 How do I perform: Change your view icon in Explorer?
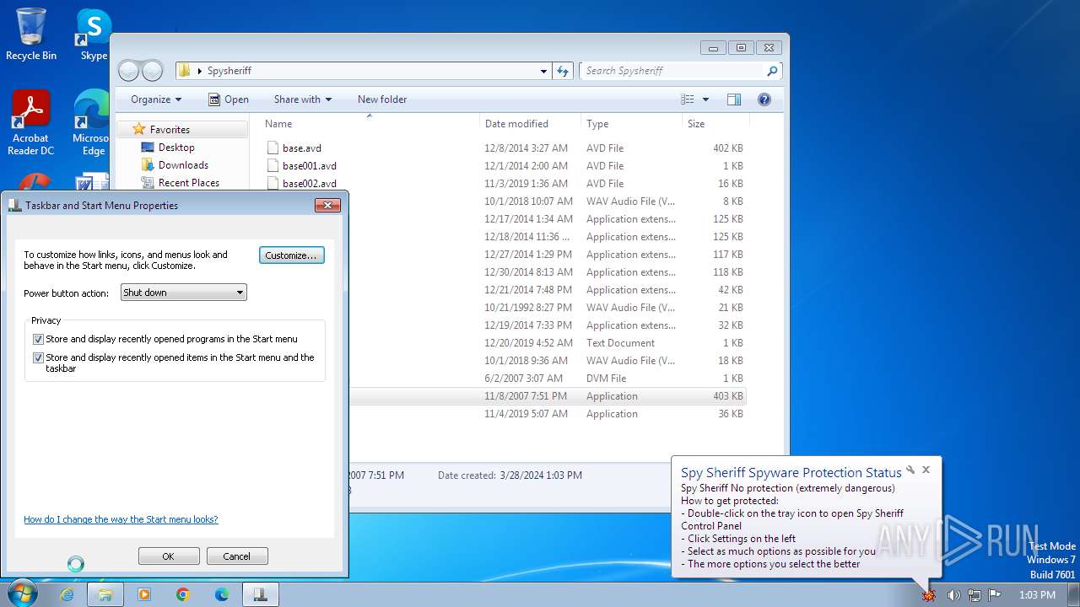[x=688, y=99]
